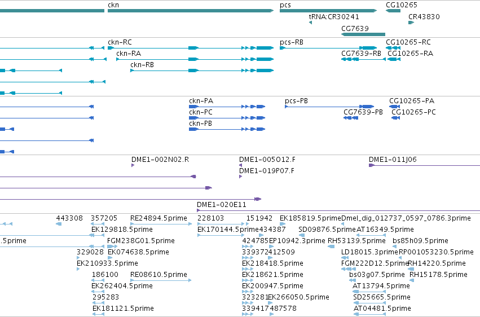Select the DME1-020E11 feature label

click(221, 205)
